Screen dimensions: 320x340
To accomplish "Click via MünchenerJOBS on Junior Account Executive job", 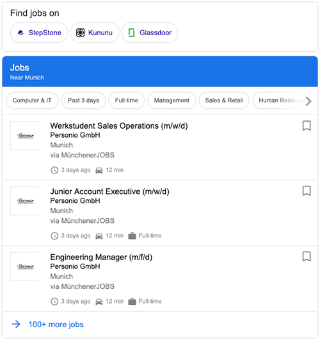I will [x=82, y=221].
